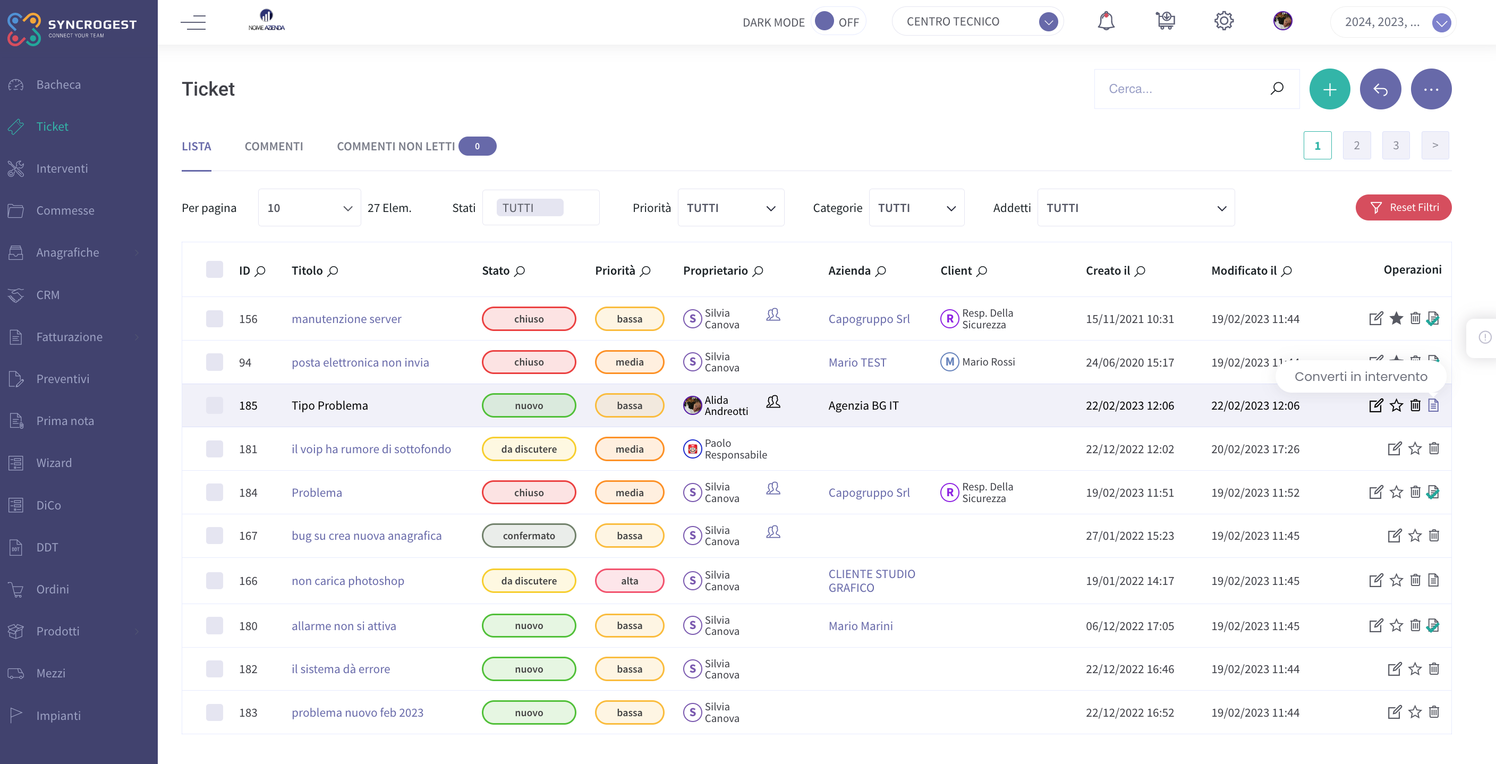Delete ticket 182 il sistema dà errore
Viewport: 1496px width, 764px height.
pos(1434,669)
